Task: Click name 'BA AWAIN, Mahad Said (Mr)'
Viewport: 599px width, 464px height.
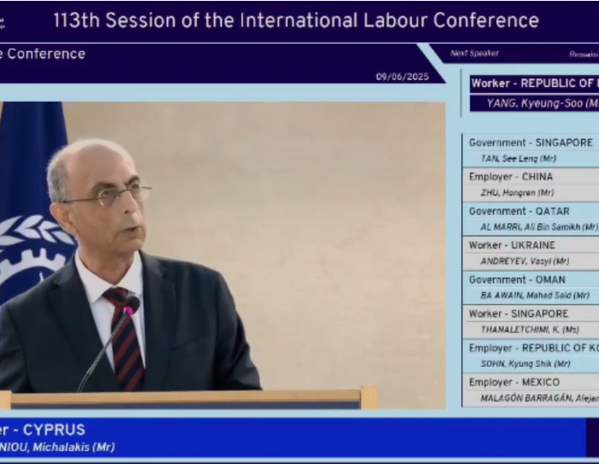Action: 535,296
